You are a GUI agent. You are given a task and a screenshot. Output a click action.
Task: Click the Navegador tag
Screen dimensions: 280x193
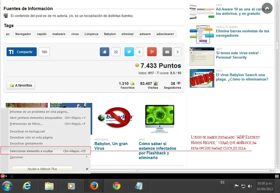23,34
